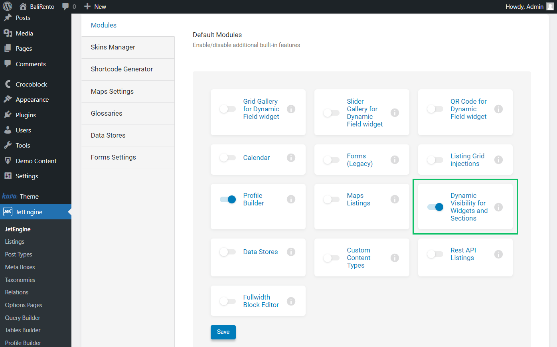Click the Tools wrench icon

coord(8,145)
